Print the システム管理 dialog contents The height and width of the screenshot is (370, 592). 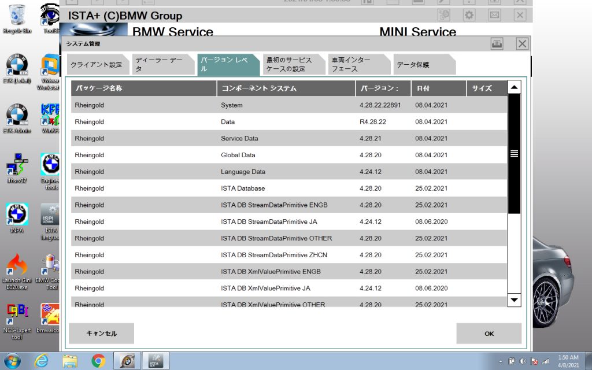point(497,44)
